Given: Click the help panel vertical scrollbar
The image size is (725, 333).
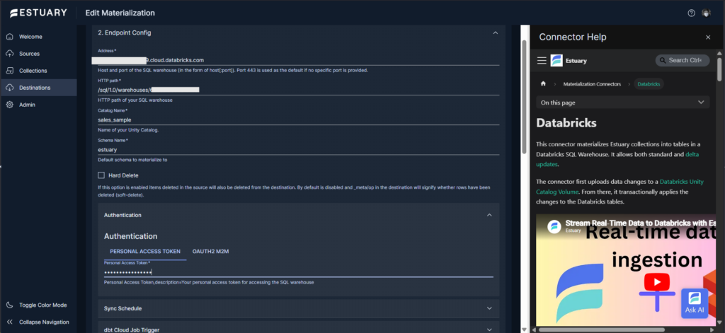Looking at the screenshot, I should [x=719, y=69].
